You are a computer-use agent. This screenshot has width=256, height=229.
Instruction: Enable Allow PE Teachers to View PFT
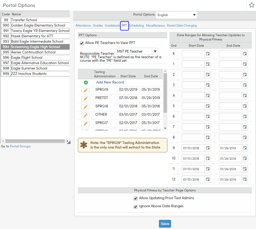[81, 43]
